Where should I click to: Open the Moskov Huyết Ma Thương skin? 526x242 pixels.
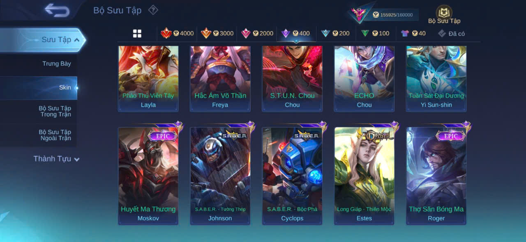148,176
